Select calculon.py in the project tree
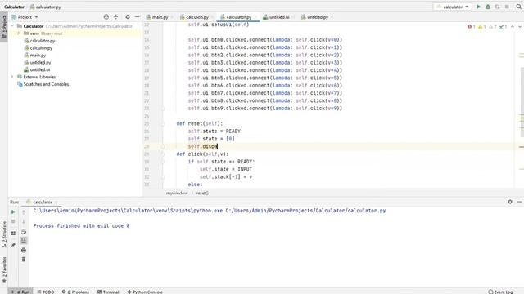 coord(41,48)
